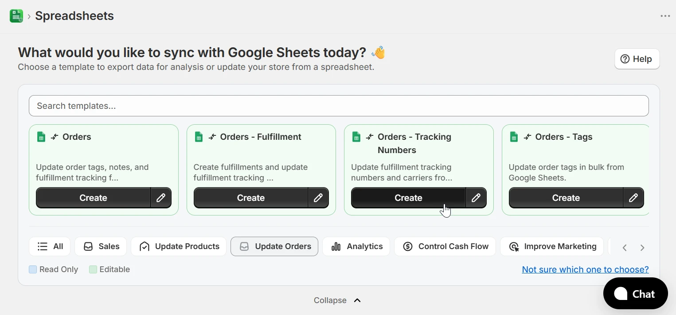Click the sheets icon on Orders - Tracking Numbers card
Image resolution: width=676 pixels, height=315 pixels.
356,137
